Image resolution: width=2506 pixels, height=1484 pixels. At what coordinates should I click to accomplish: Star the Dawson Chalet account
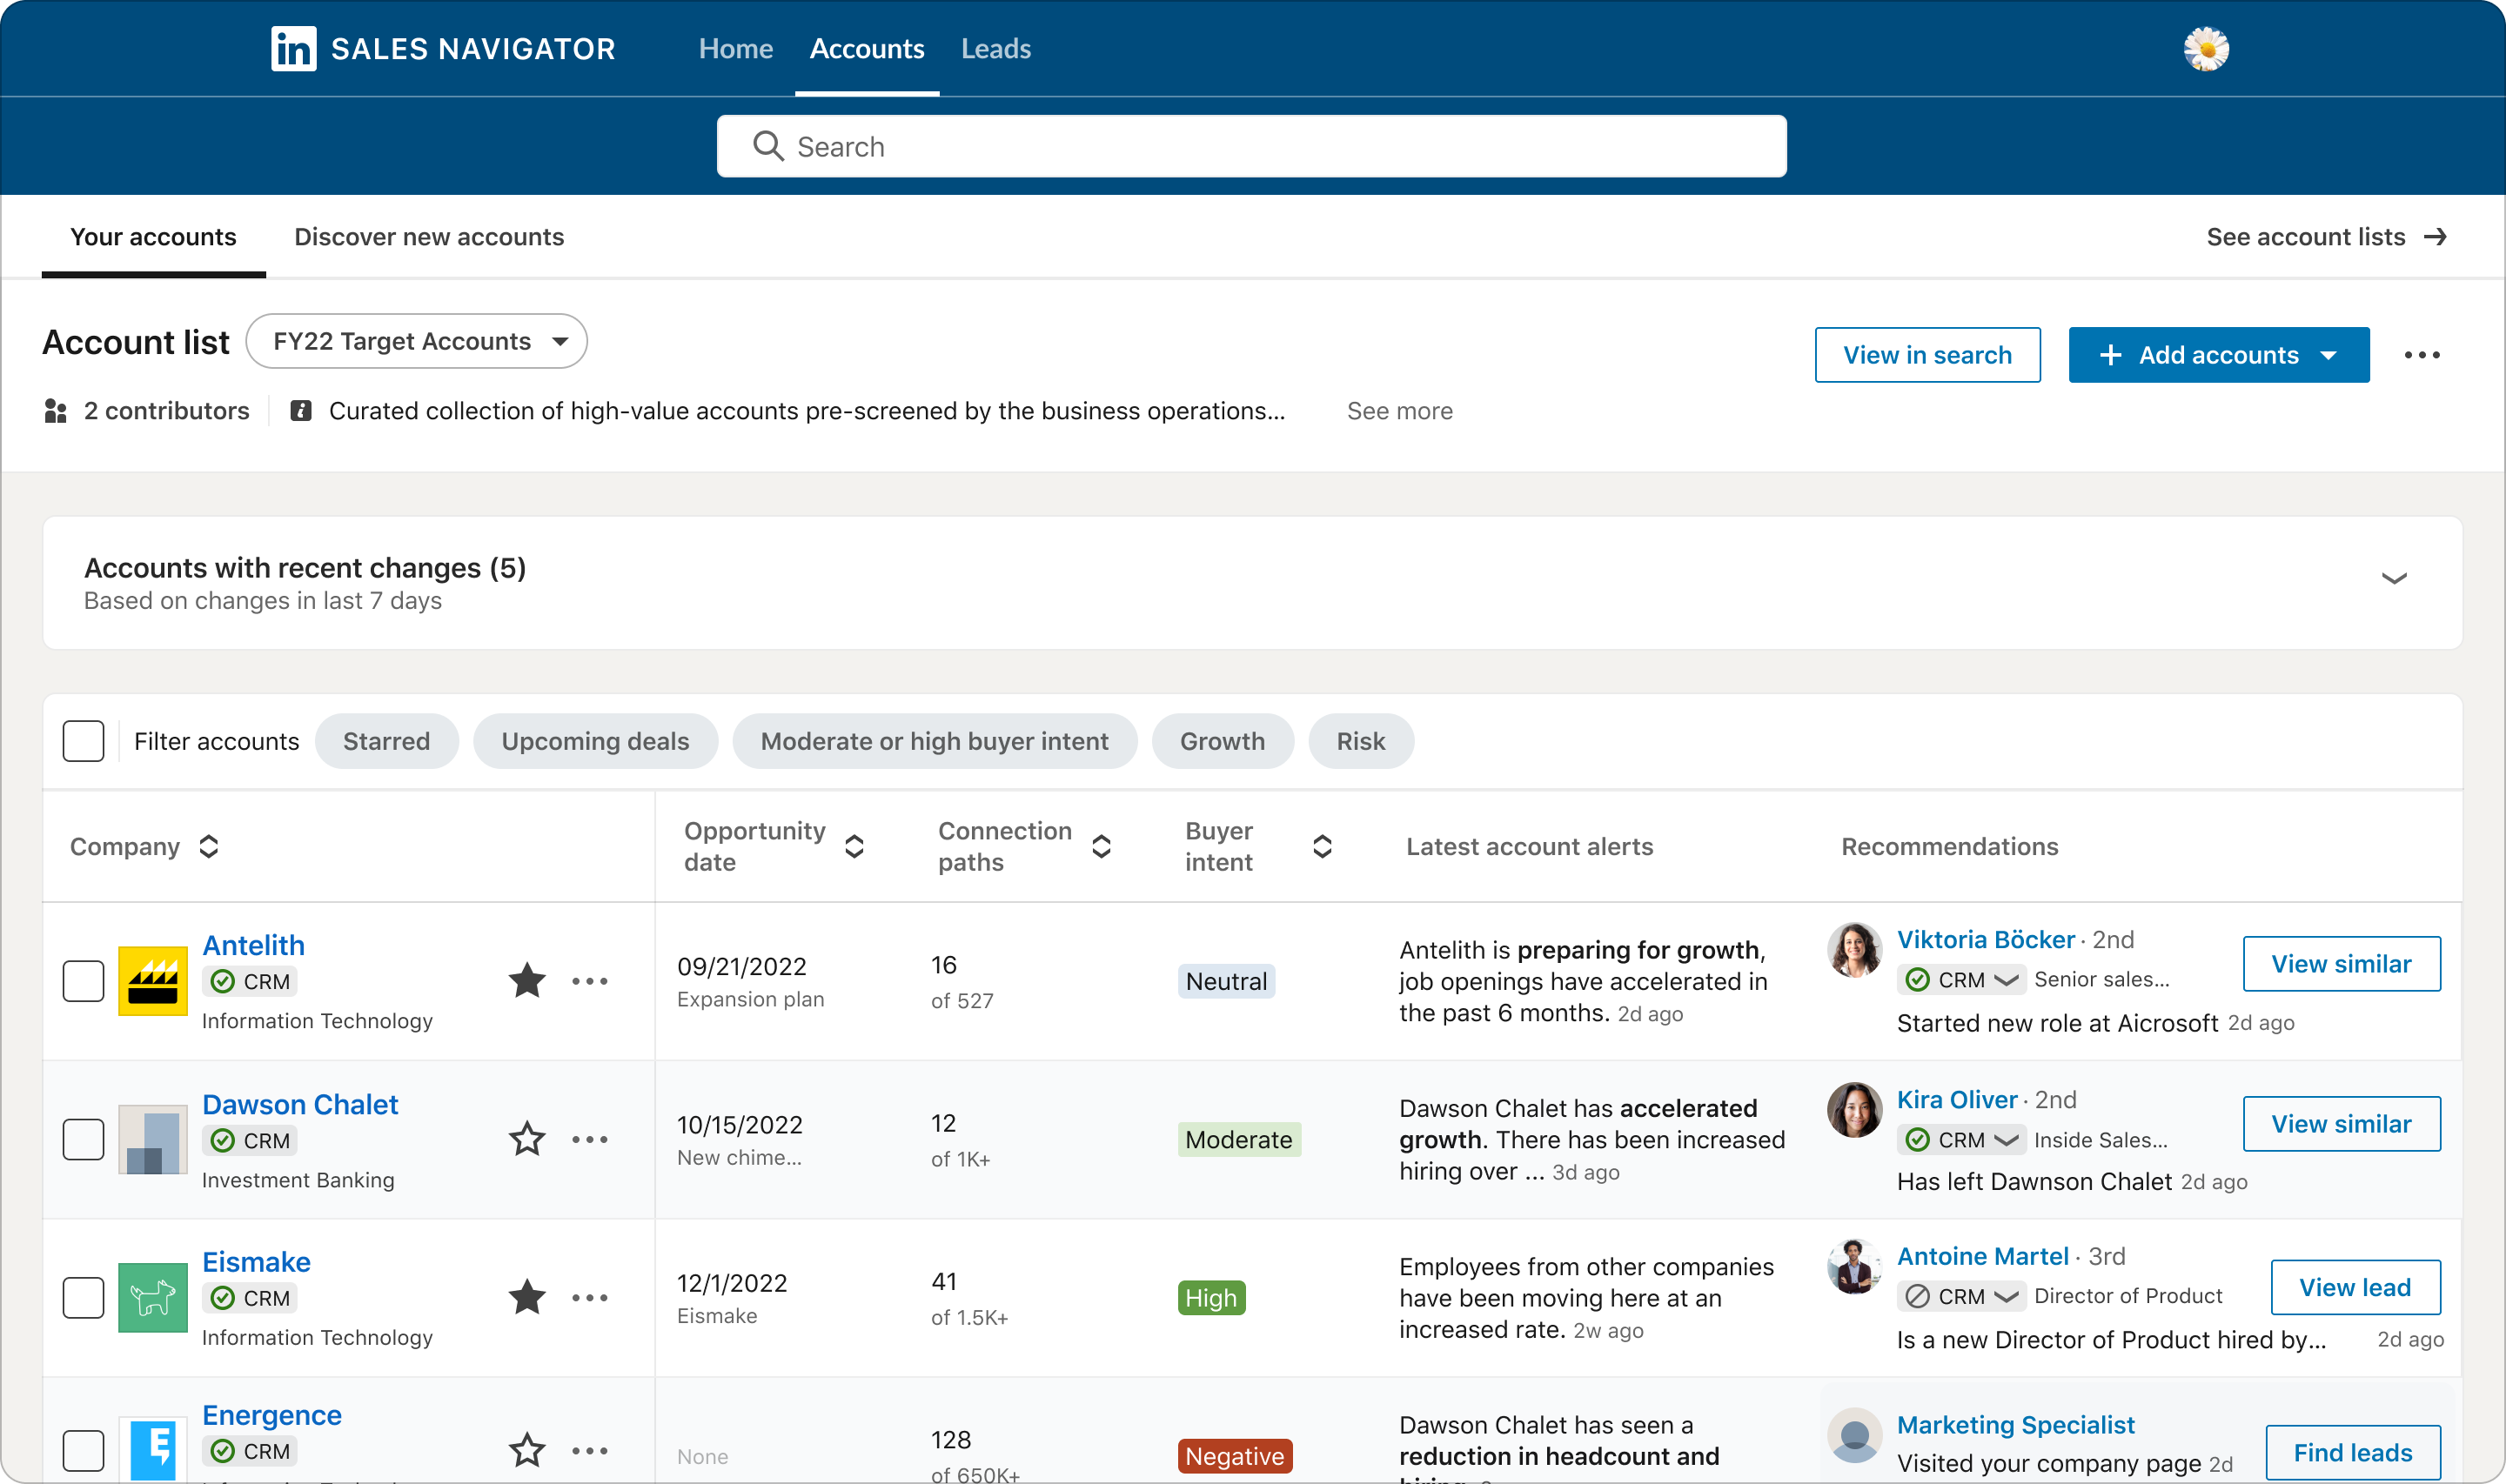pos(527,1139)
